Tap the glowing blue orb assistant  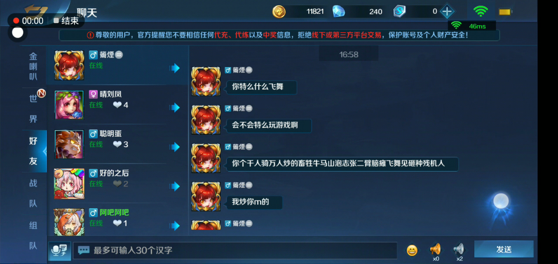[x=501, y=201]
